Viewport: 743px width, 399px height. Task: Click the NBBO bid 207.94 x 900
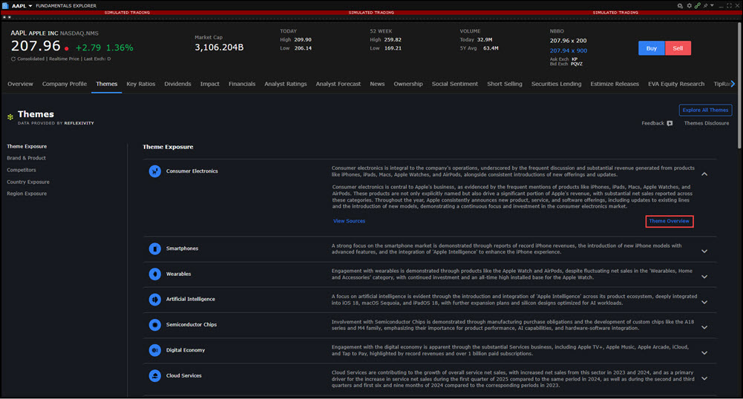click(x=568, y=50)
